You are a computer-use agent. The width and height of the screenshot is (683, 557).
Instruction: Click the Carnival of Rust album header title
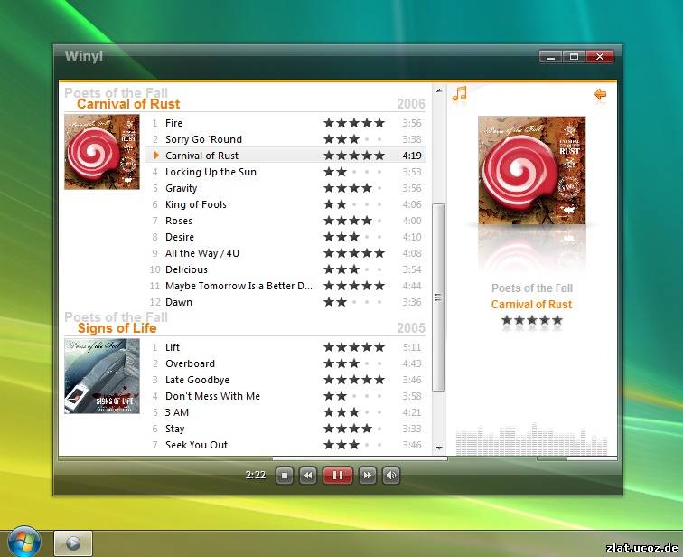128,104
